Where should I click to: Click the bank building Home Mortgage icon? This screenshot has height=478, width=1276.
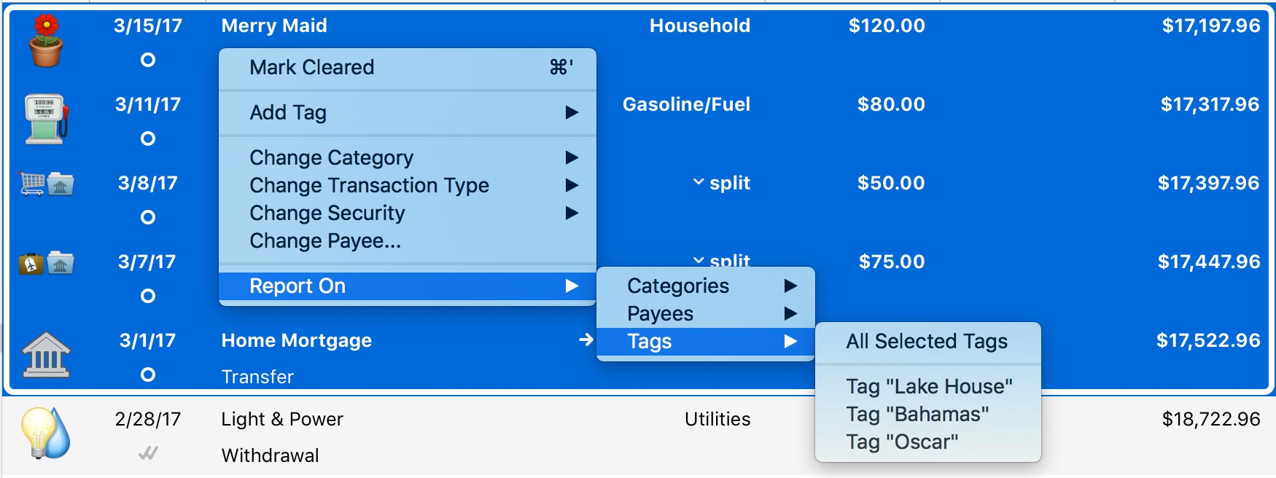click(x=46, y=356)
